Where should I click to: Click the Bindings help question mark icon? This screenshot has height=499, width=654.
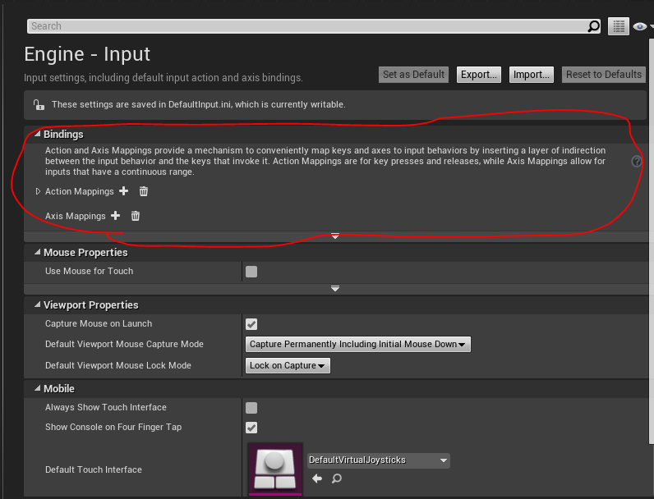point(637,161)
